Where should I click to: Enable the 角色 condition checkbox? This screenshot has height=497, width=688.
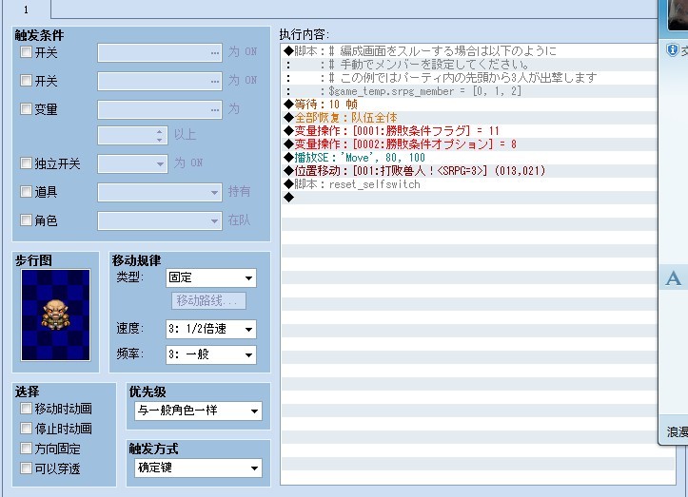[26, 220]
